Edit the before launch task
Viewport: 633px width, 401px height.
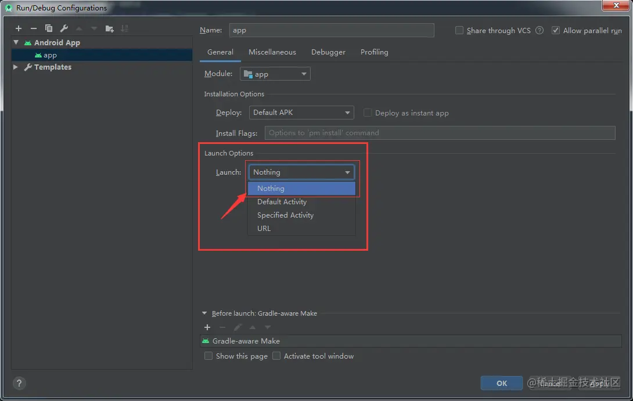pos(238,327)
